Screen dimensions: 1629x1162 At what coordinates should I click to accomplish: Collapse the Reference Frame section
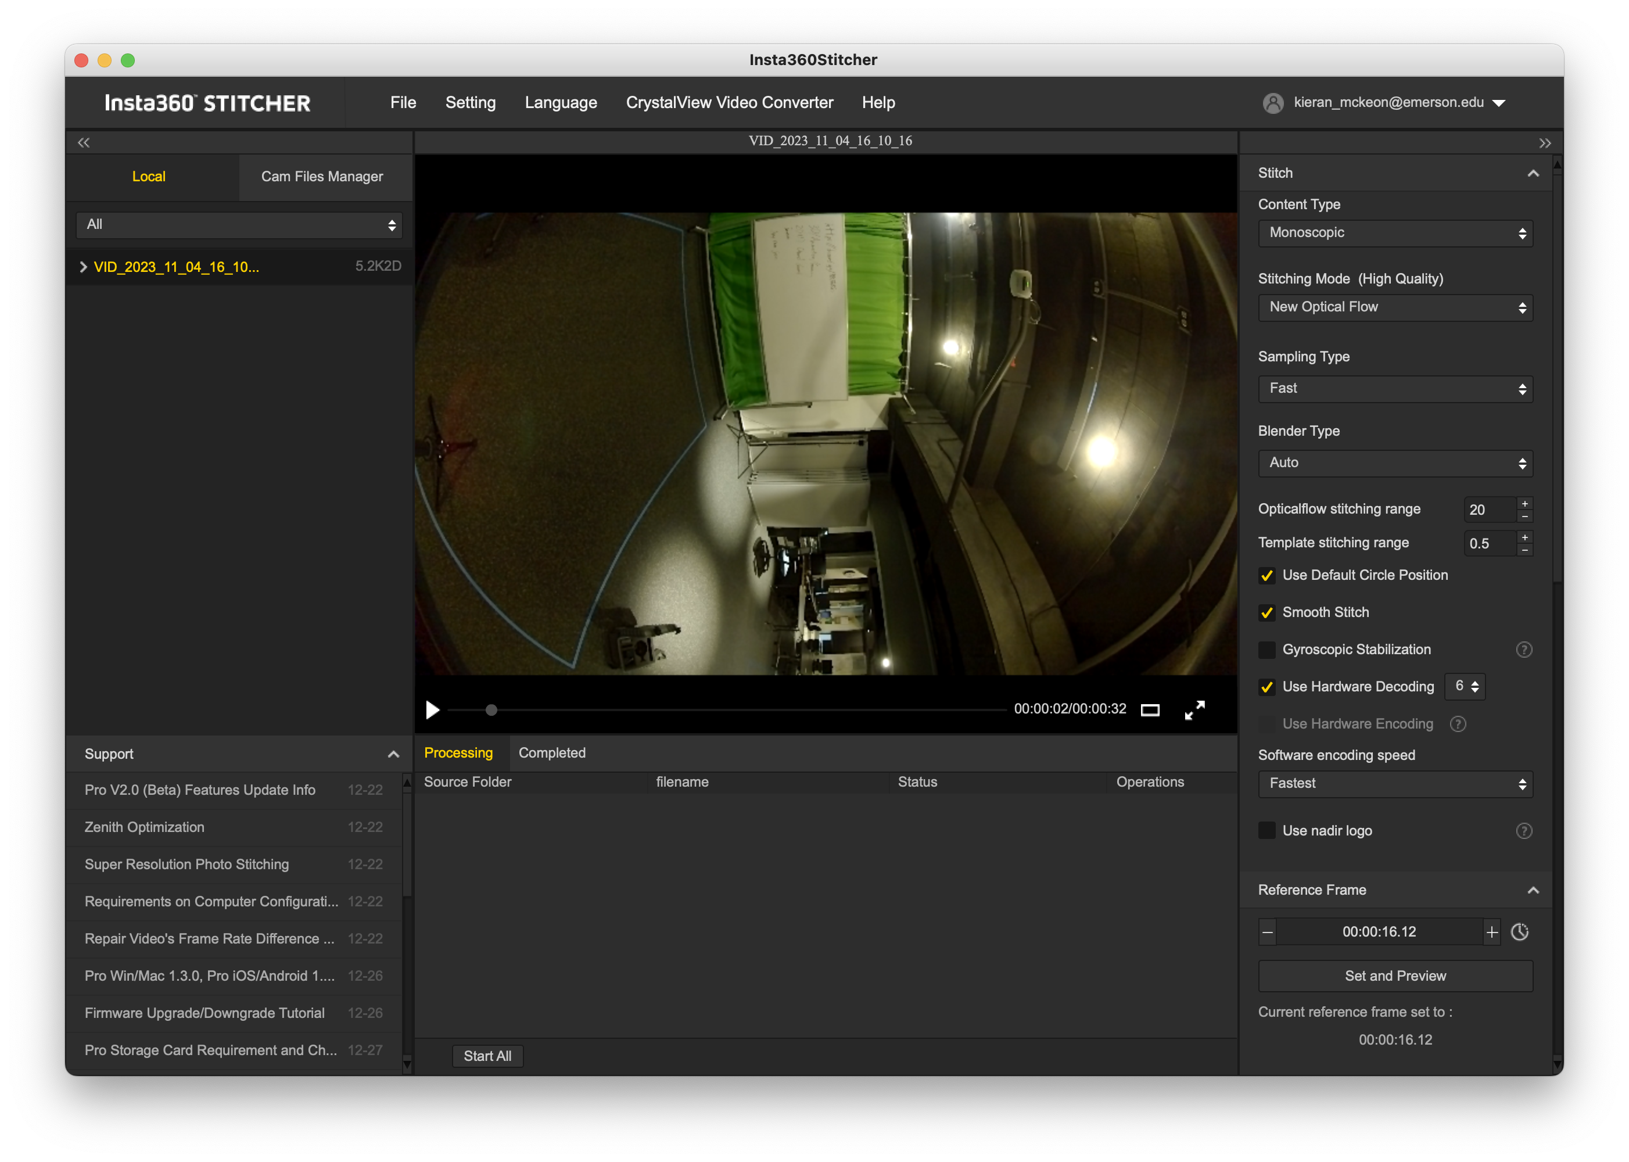click(1533, 890)
